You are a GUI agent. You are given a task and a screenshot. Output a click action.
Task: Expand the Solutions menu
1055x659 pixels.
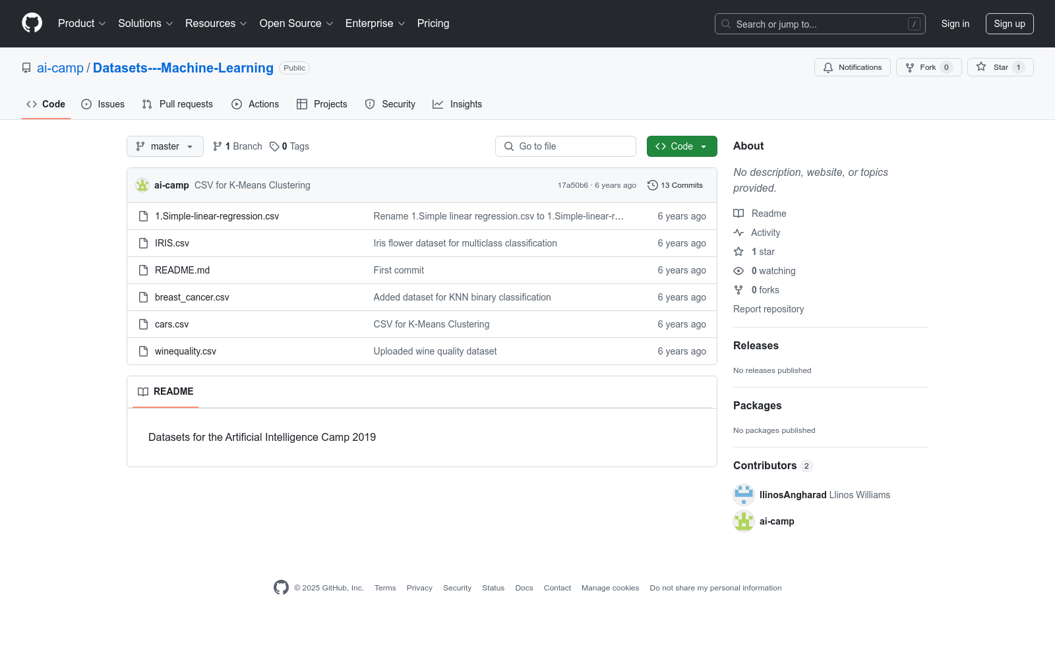[146, 23]
